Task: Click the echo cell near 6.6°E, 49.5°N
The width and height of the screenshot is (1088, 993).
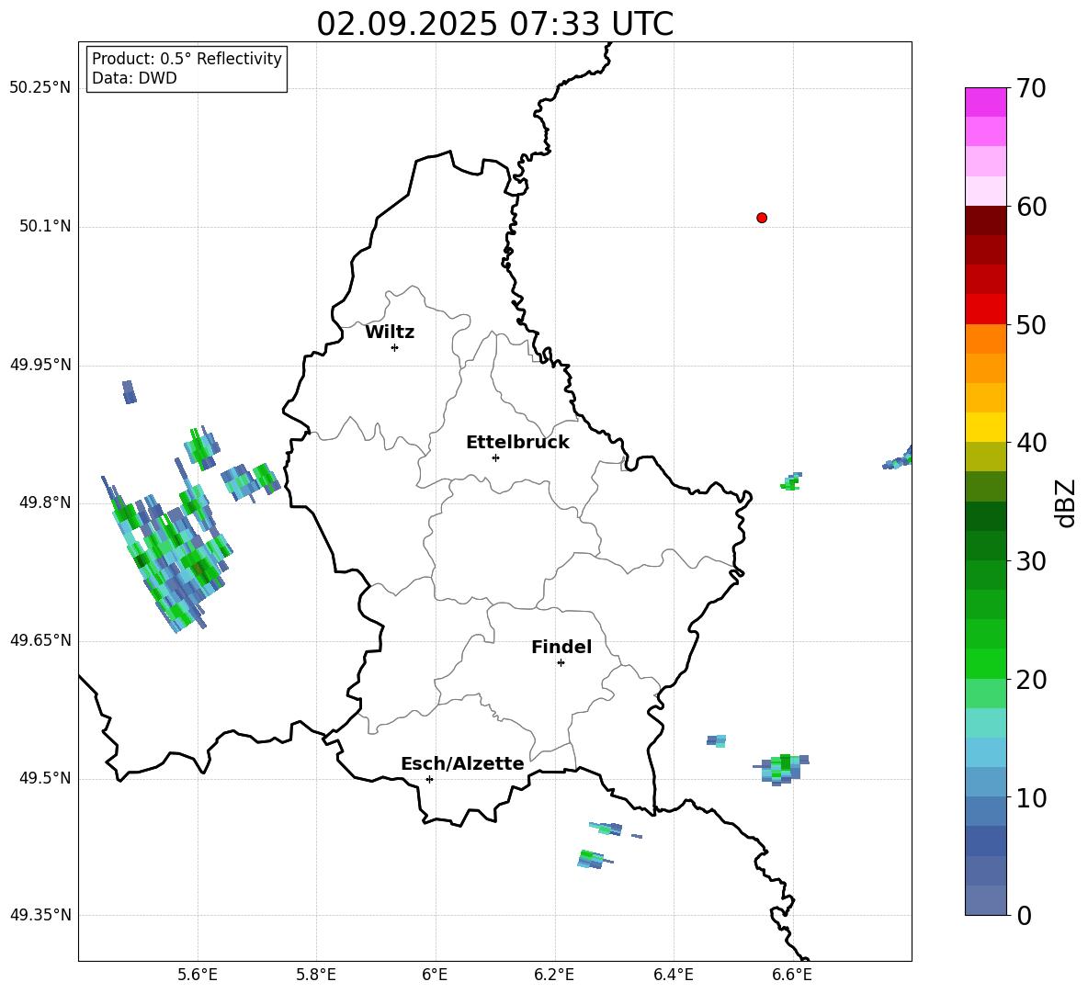Action: [x=781, y=770]
